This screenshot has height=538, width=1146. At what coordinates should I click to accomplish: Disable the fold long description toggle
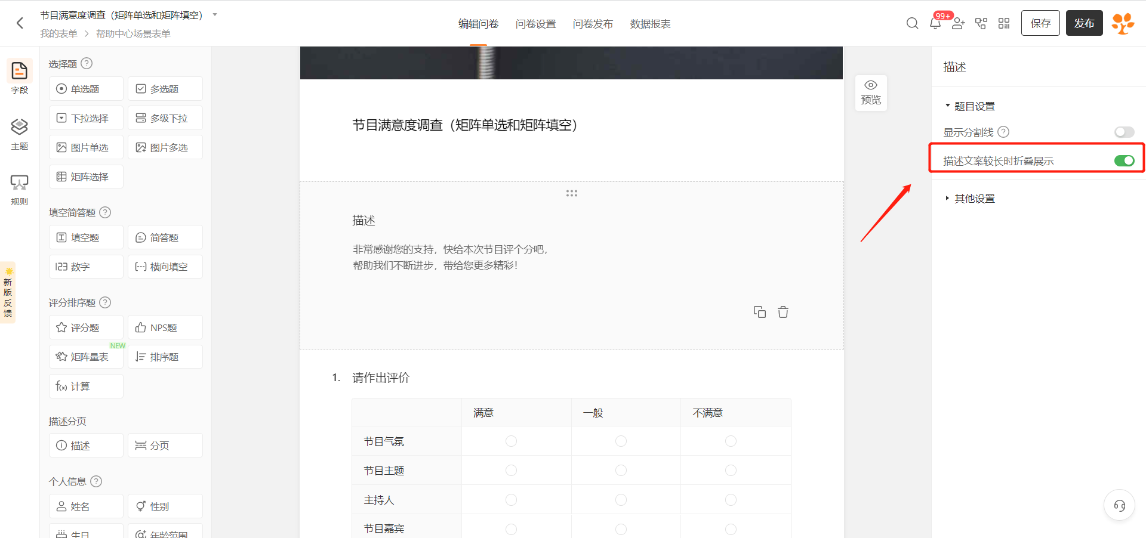pyautogui.click(x=1124, y=160)
